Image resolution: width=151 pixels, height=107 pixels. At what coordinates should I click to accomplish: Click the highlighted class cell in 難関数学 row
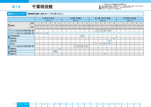pos(60,49)
